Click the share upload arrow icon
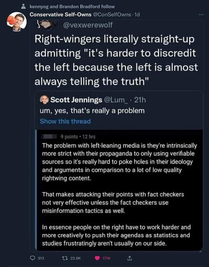The width and height of the screenshot is (209, 267). 129,258
